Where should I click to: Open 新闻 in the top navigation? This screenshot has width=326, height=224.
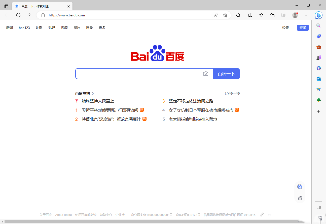pos(10,28)
